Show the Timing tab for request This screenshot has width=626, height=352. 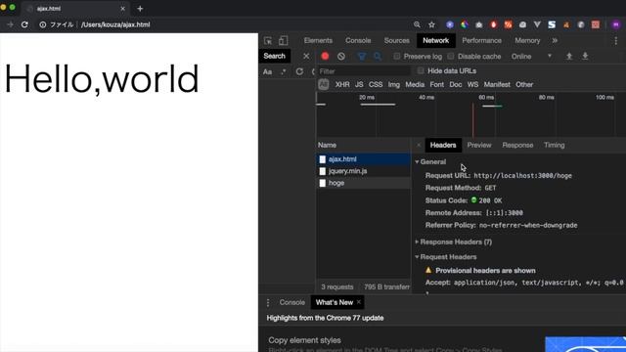[x=555, y=146]
